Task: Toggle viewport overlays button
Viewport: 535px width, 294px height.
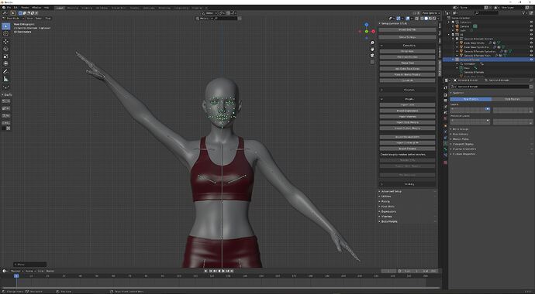Action: (407, 19)
